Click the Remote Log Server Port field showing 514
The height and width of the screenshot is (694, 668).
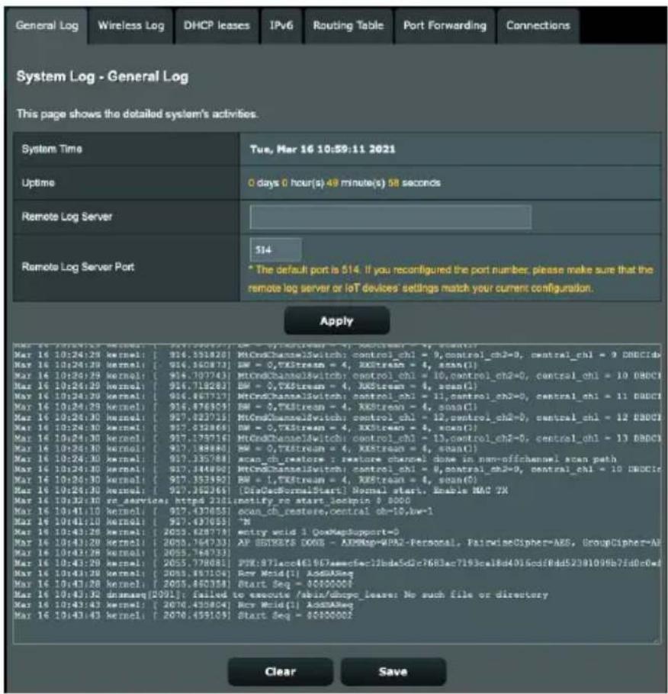[275, 250]
